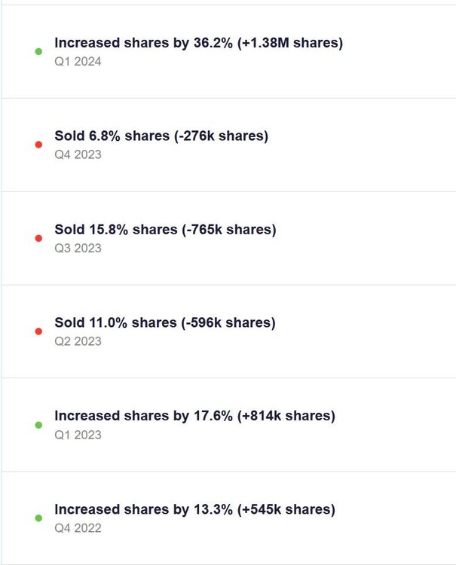Open the "Increased shares by 17.6%" headline
Screen dimensions: 456x565
coord(143,416)
